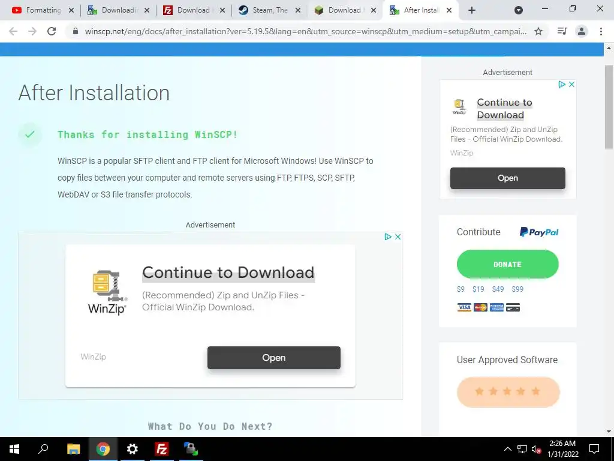Close the YouTube Formatting tab
Screen dimensions: 614x461
(x=71, y=10)
